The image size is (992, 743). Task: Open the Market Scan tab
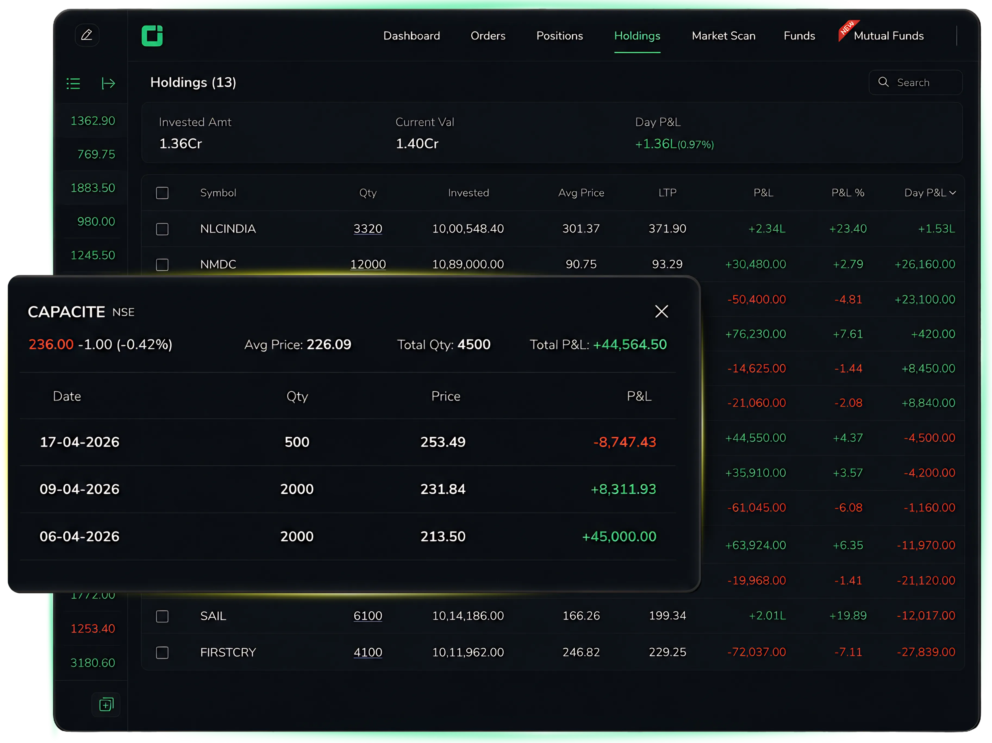tap(723, 36)
